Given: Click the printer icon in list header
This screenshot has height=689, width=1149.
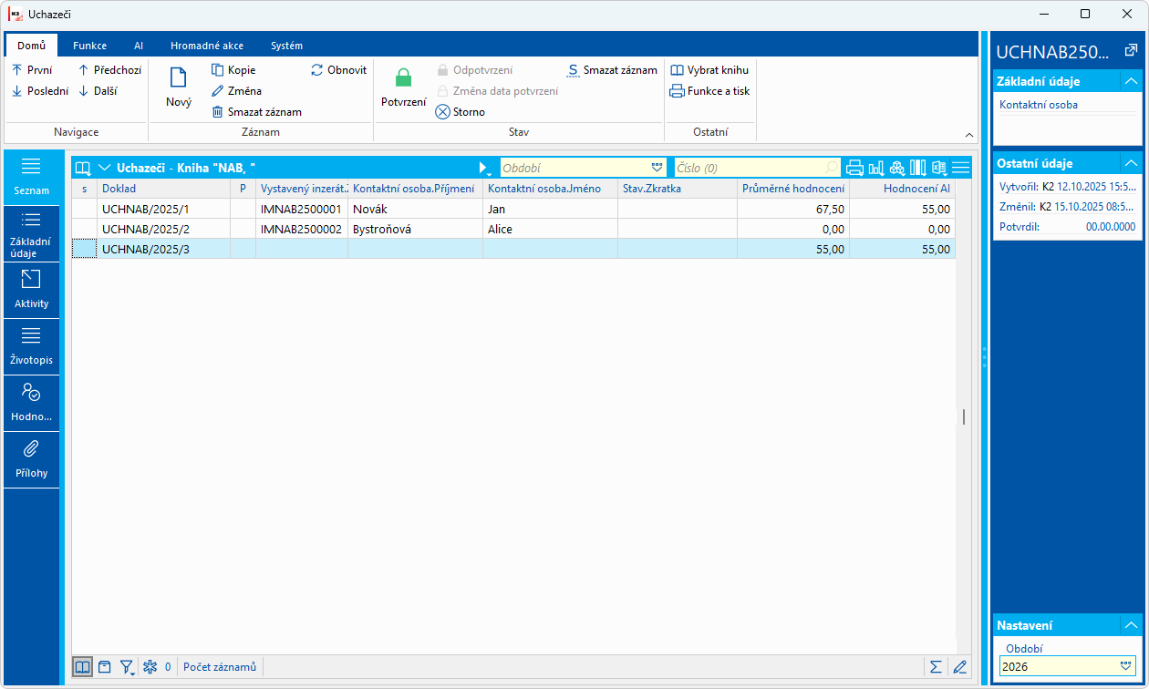Looking at the screenshot, I should [x=855, y=168].
